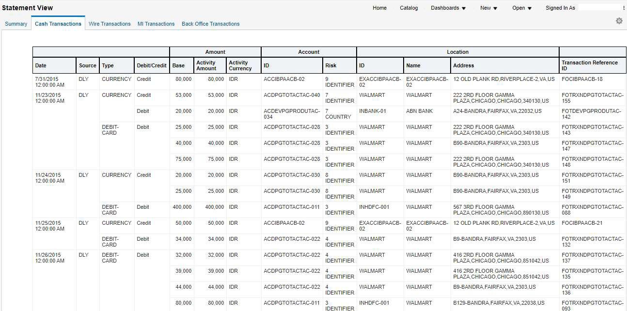Screen dimensions: 627x311
Task: Expand the Open dropdown menu
Action: pos(519,7)
